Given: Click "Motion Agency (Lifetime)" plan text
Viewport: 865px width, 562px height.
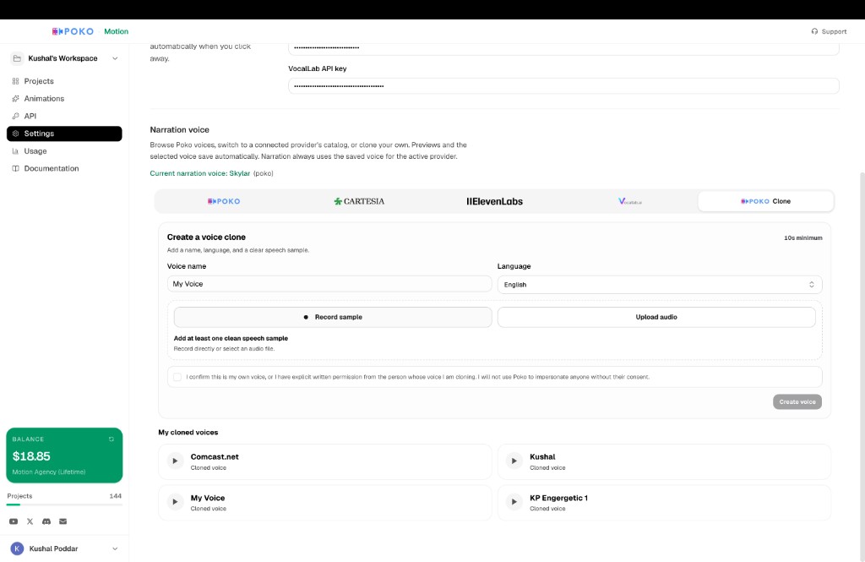Looking at the screenshot, I should (x=48, y=472).
